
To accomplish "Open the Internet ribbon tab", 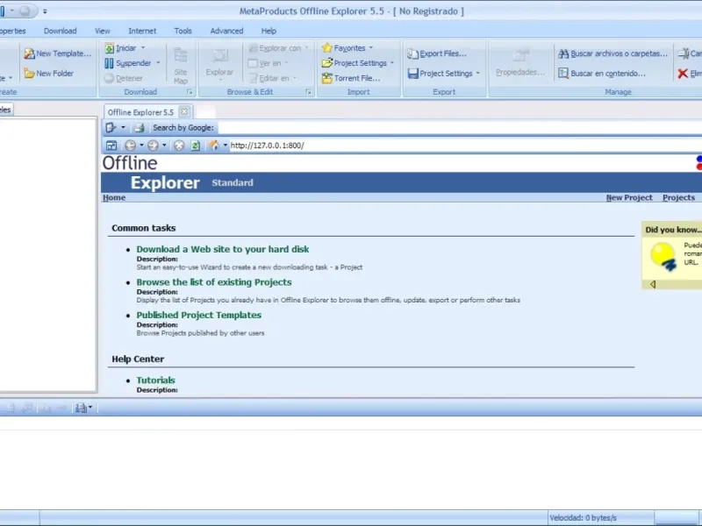I will click(142, 31).
